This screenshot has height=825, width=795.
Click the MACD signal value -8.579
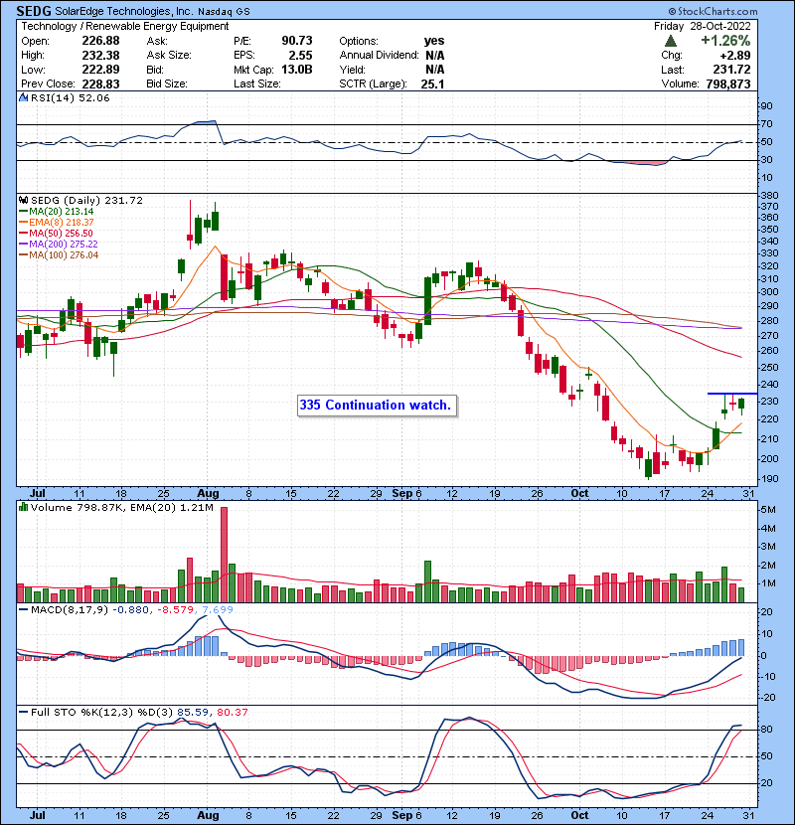(x=174, y=610)
